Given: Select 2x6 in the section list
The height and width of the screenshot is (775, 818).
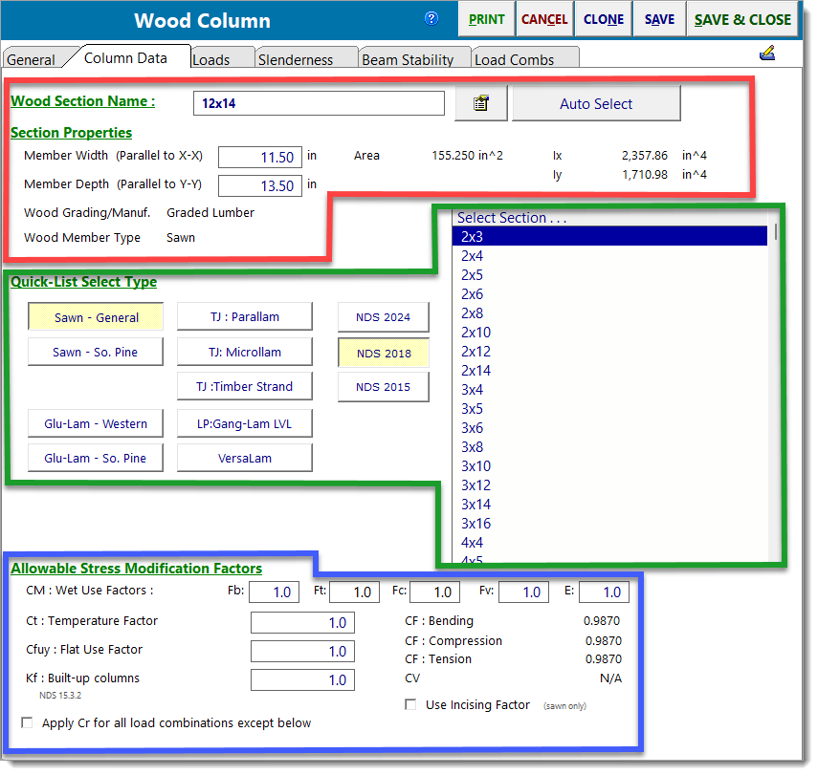Looking at the screenshot, I should (473, 293).
